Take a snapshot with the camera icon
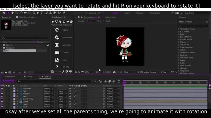Screen dimensions: 211x118 pyautogui.click(x=114, y=72)
